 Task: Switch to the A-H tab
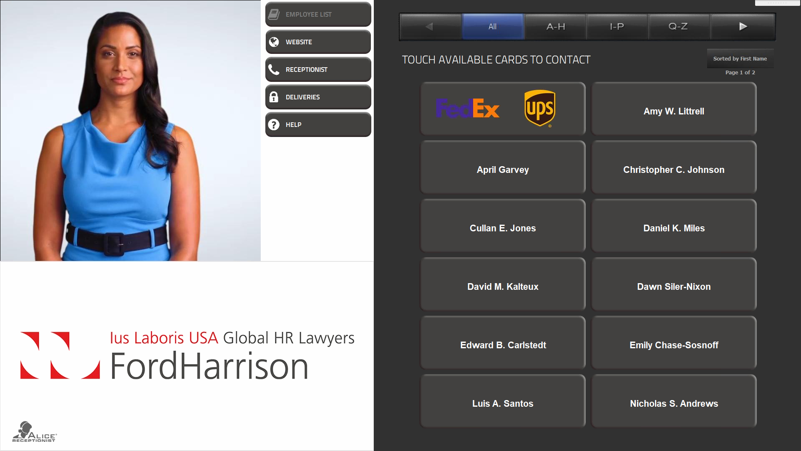coord(555,27)
